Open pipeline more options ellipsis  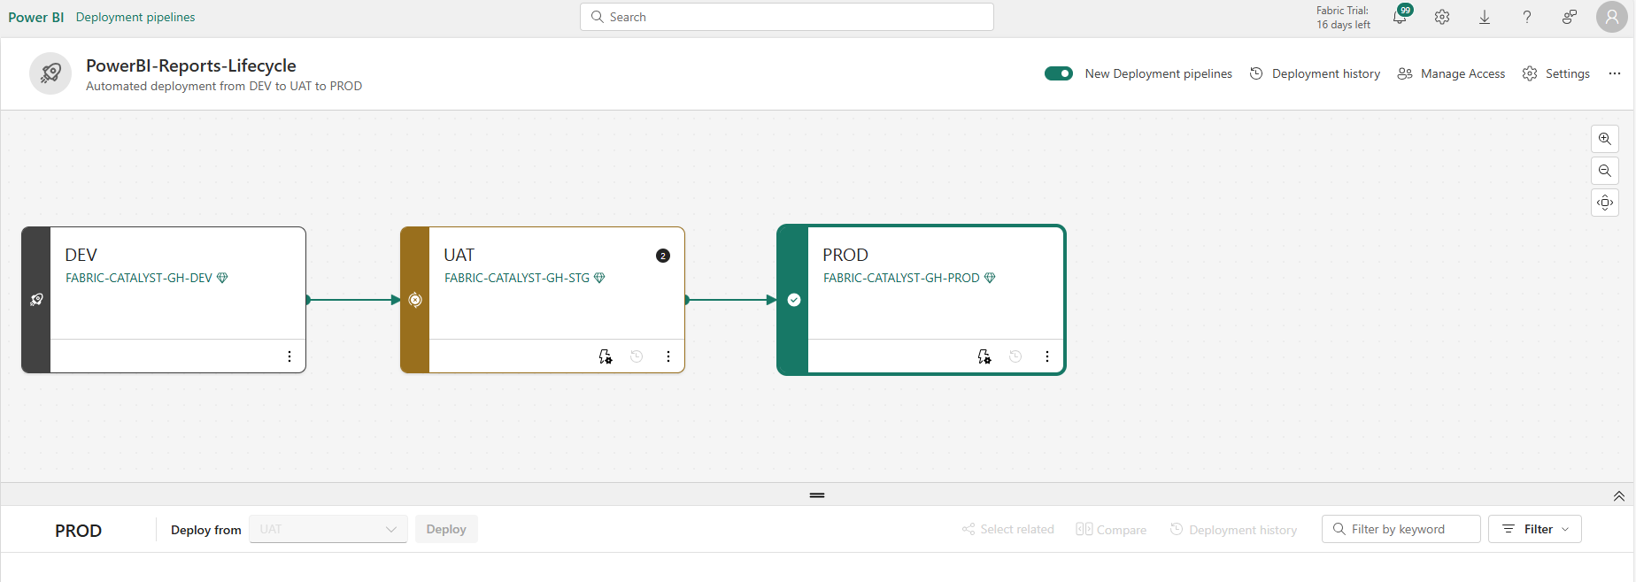pyautogui.click(x=1615, y=73)
